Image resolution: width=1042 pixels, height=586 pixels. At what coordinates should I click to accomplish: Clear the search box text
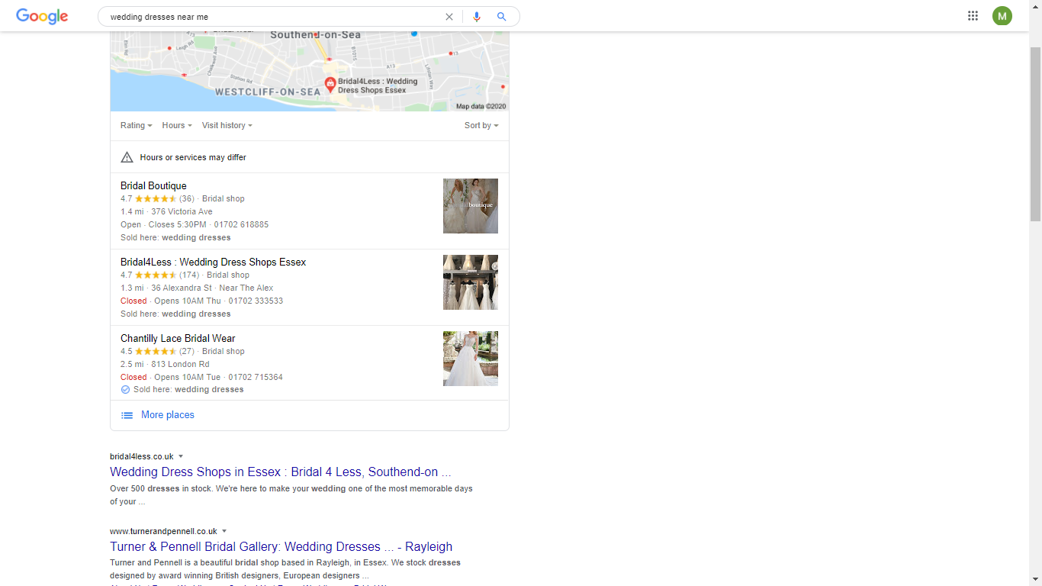(x=449, y=17)
